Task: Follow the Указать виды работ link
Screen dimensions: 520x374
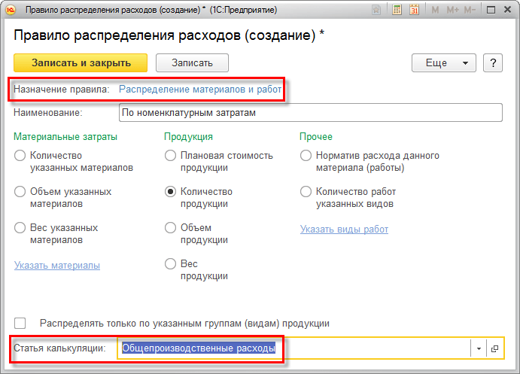Action: [x=344, y=229]
